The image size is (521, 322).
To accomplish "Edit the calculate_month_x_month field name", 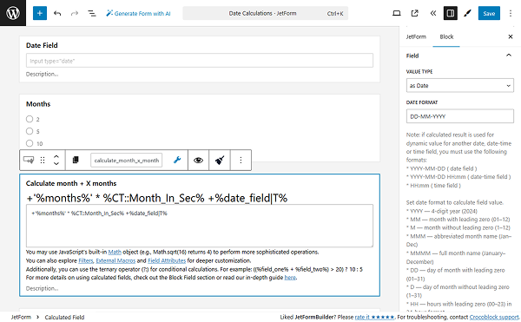I will click(127, 160).
